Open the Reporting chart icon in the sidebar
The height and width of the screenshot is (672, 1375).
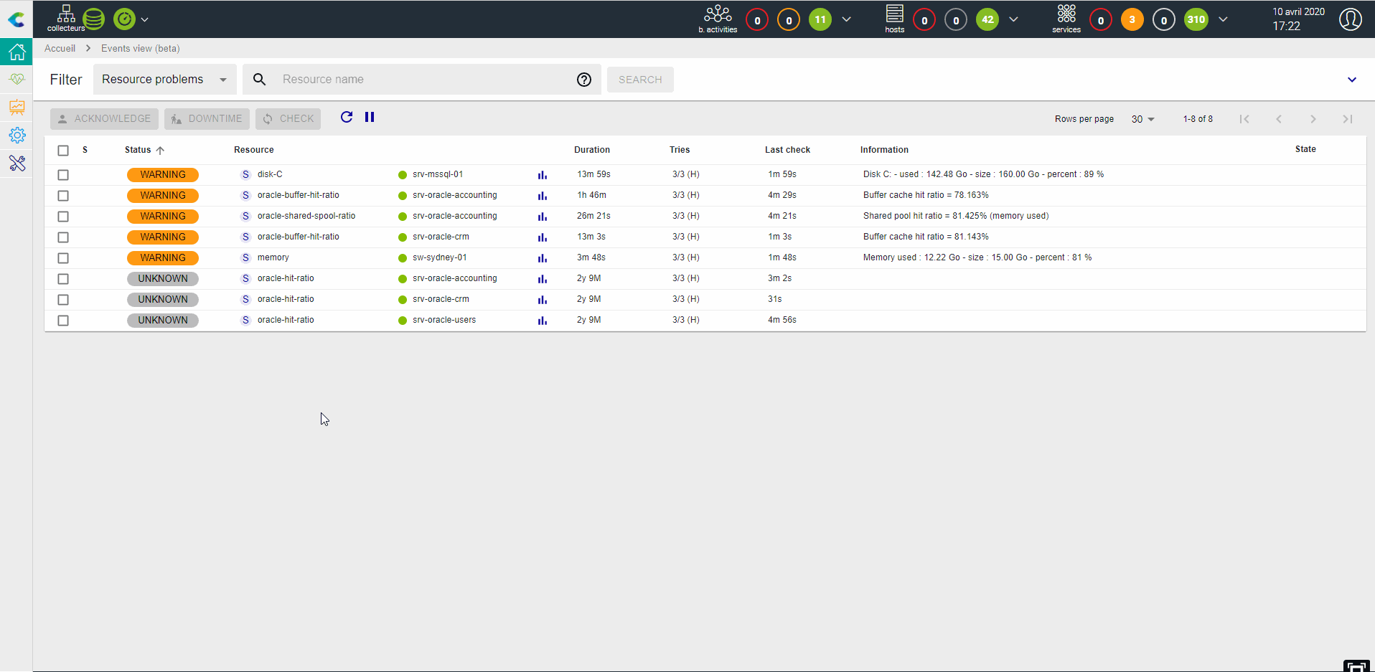[17, 108]
